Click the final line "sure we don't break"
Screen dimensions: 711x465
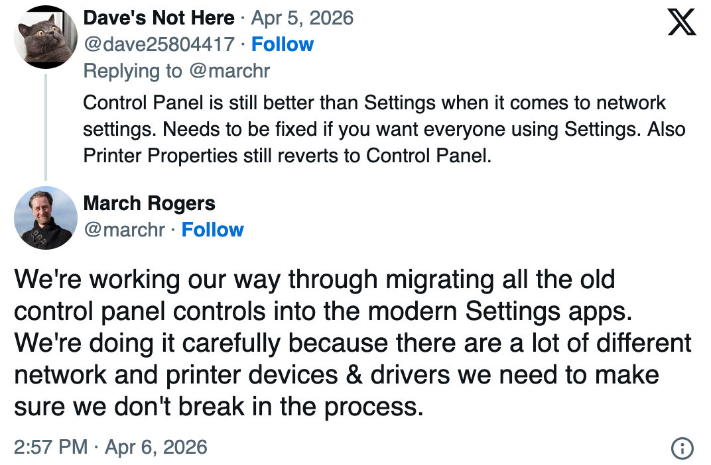218,405
